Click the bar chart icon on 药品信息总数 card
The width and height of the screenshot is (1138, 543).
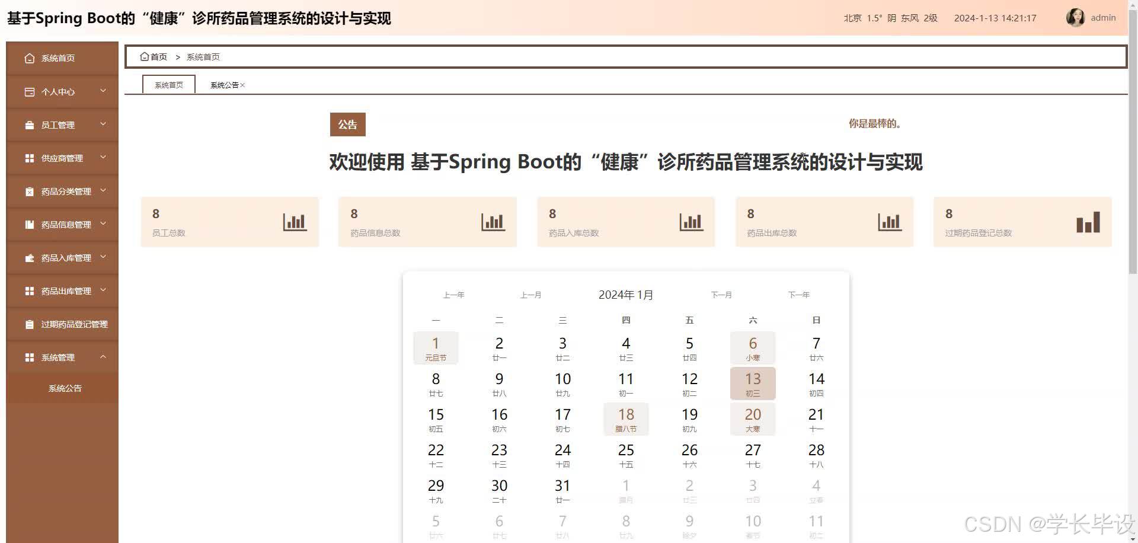coord(493,222)
